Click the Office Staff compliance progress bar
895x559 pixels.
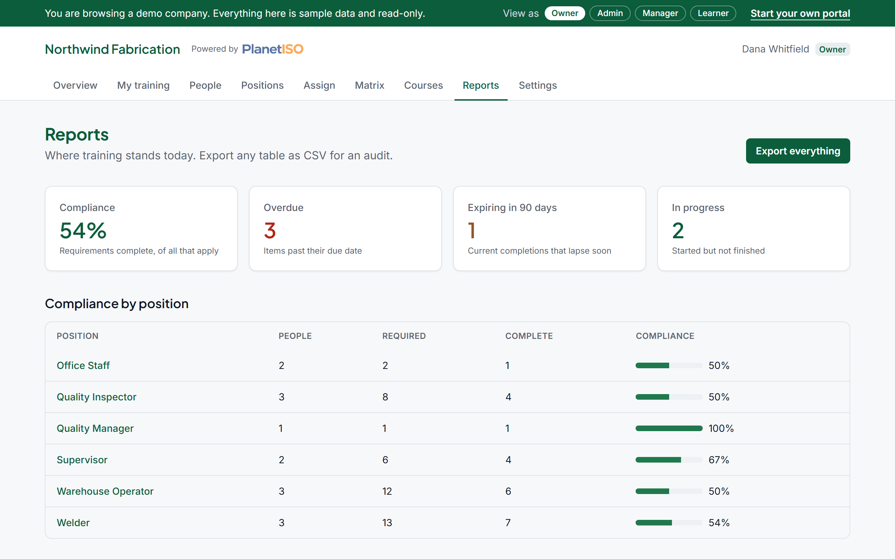tap(669, 365)
